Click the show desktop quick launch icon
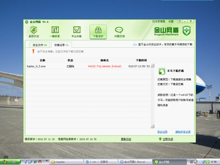The image size is (220, 165). (25, 162)
